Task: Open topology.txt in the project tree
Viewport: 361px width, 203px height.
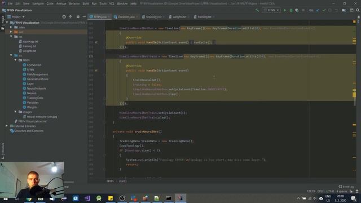Action: (x=30, y=41)
